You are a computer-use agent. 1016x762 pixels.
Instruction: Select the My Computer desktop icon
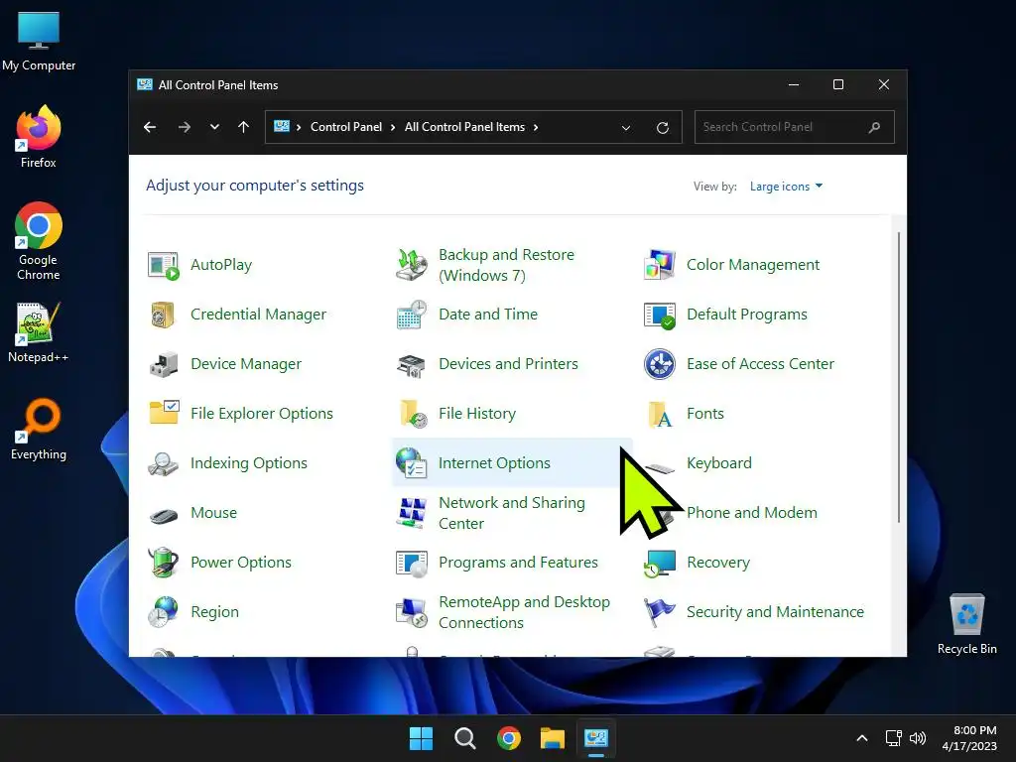click(x=39, y=41)
